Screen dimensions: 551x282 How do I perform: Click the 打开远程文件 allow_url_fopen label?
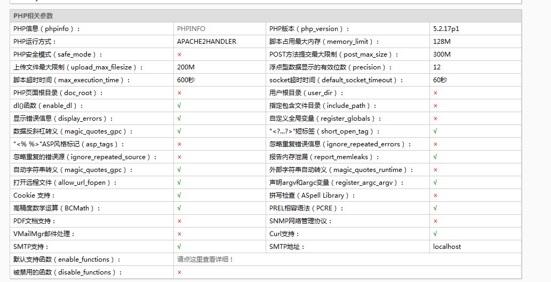(x=65, y=182)
